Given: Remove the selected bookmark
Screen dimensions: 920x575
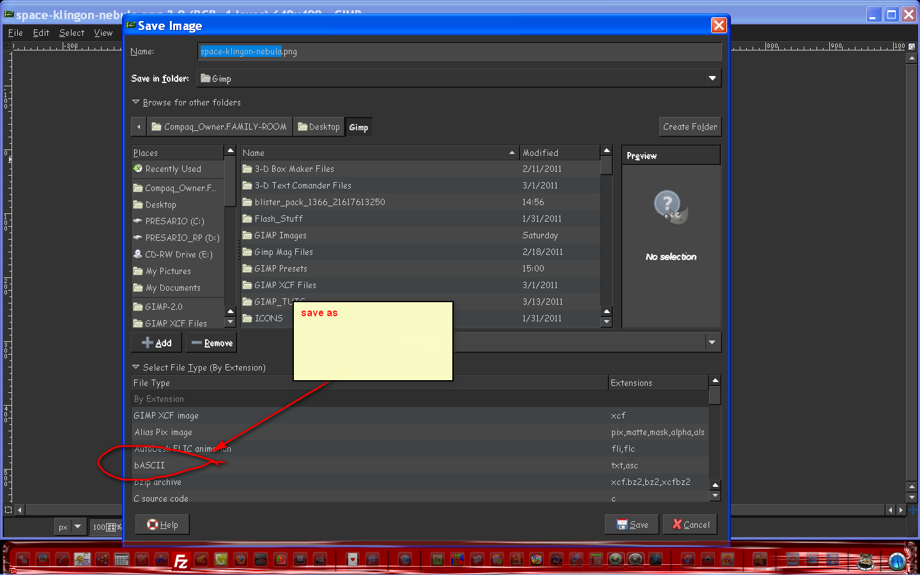Looking at the screenshot, I should pos(211,343).
